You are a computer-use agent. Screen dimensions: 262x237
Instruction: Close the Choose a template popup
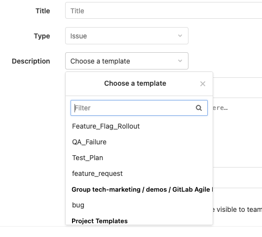[x=203, y=84]
